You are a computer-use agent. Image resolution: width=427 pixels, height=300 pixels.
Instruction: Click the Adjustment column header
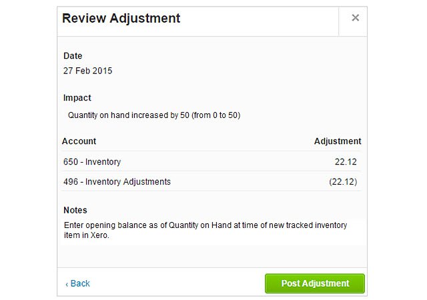coord(338,141)
